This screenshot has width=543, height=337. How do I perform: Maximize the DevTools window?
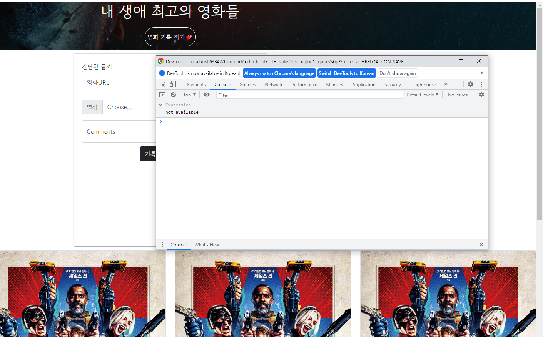pos(461,61)
